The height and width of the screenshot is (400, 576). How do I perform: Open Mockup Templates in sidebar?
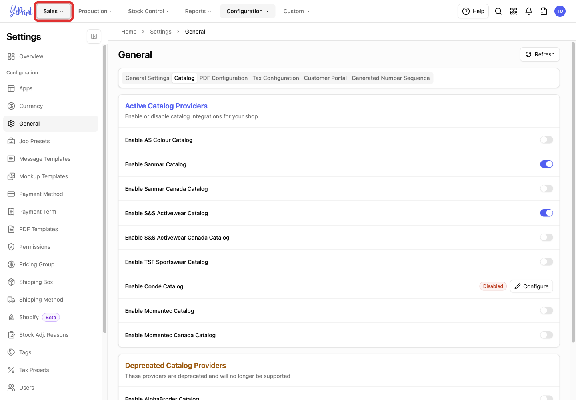coord(51,176)
